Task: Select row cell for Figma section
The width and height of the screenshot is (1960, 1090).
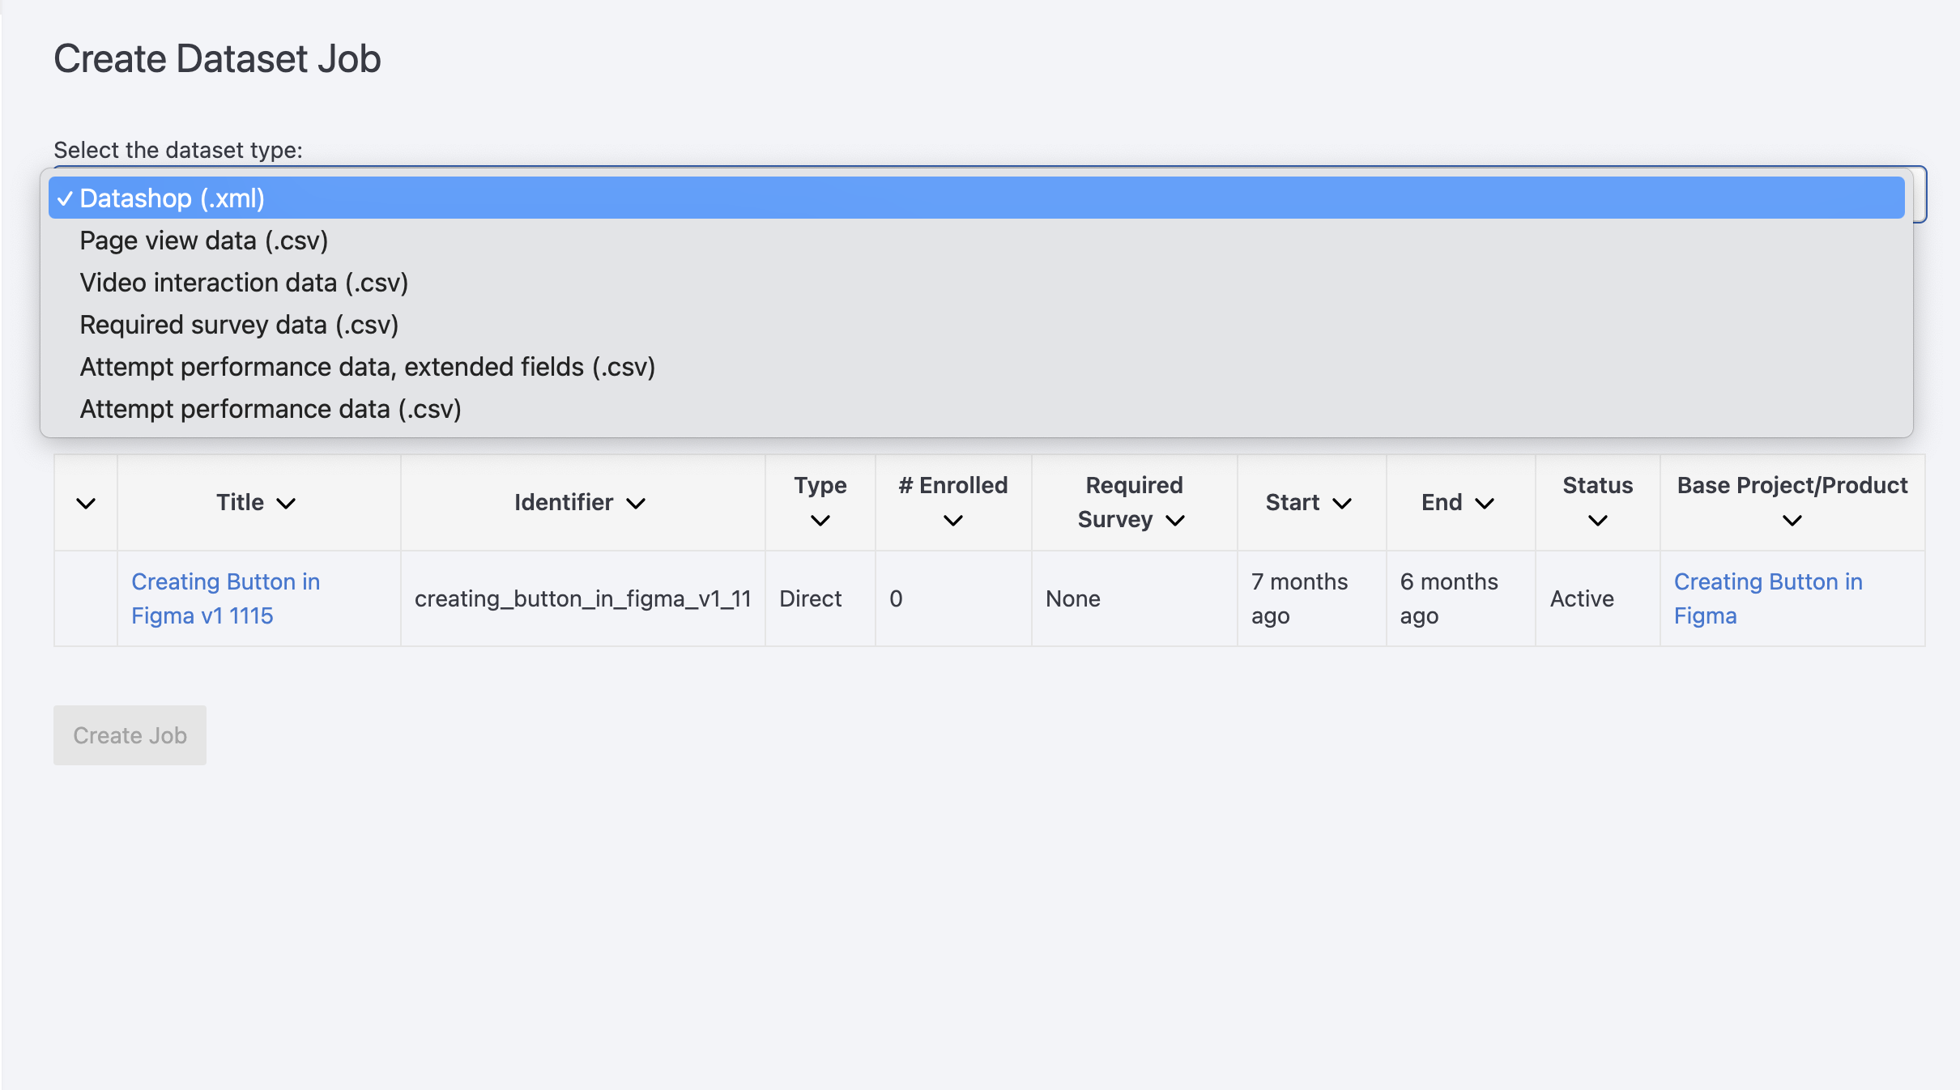Action: point(86,598)
